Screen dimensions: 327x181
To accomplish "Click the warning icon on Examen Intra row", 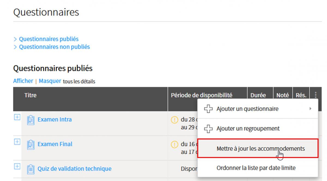I will click(174, 120).
